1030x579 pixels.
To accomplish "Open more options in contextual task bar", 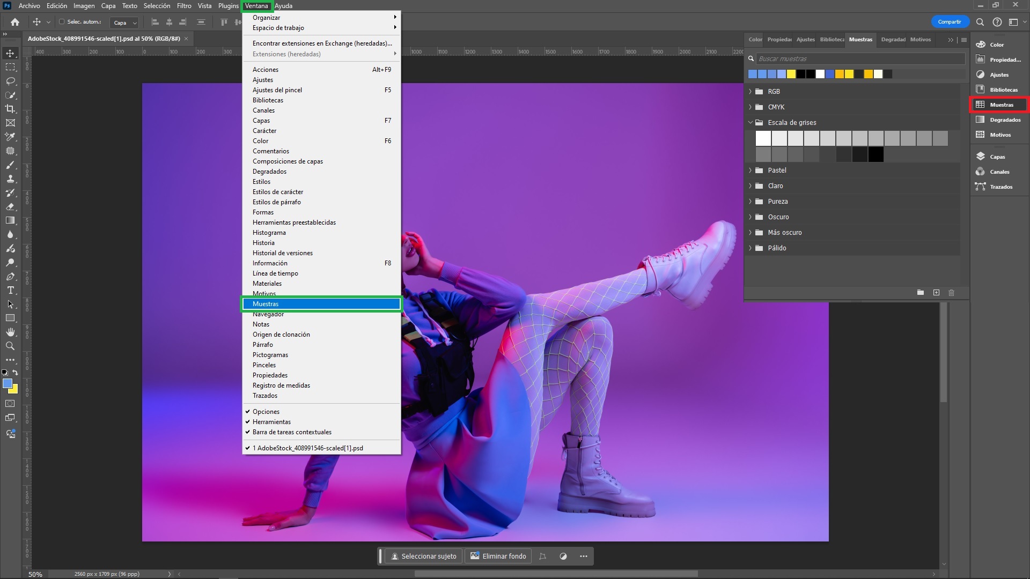I will point(584,556).
